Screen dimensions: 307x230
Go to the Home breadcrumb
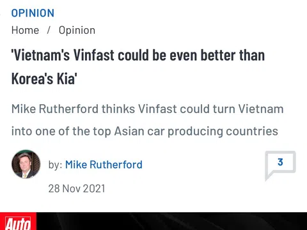[25, 30]
